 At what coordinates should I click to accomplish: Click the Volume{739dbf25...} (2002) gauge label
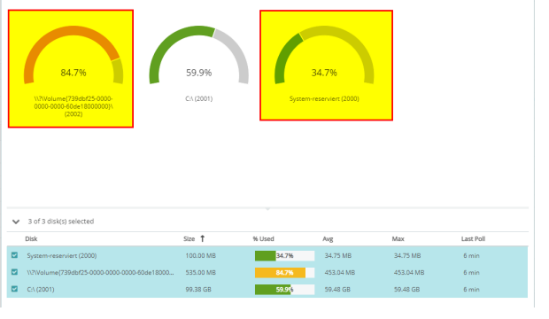coord(73,106)
